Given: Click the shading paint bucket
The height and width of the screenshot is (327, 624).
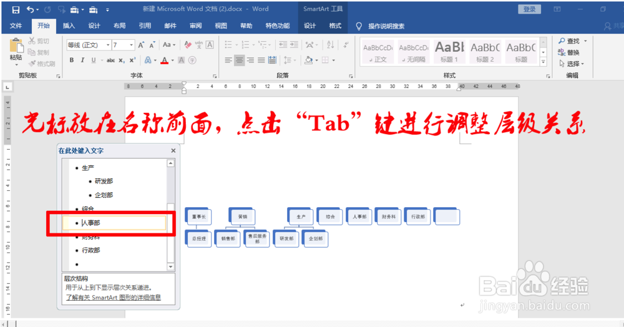Looking at the screenshot, I should [309, 60].
